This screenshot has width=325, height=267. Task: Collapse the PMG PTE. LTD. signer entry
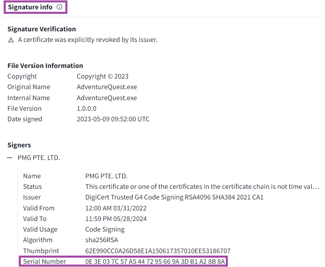[9, 158]
